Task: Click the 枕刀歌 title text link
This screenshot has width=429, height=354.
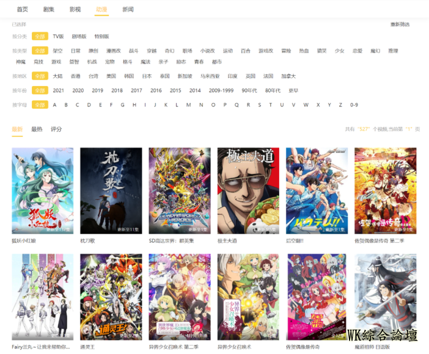Action: [87, 241]
